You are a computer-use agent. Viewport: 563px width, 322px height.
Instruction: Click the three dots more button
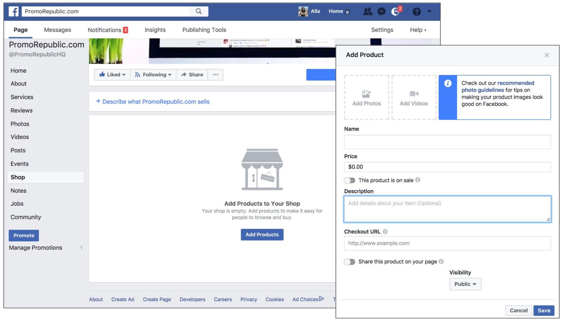point(216,75)
